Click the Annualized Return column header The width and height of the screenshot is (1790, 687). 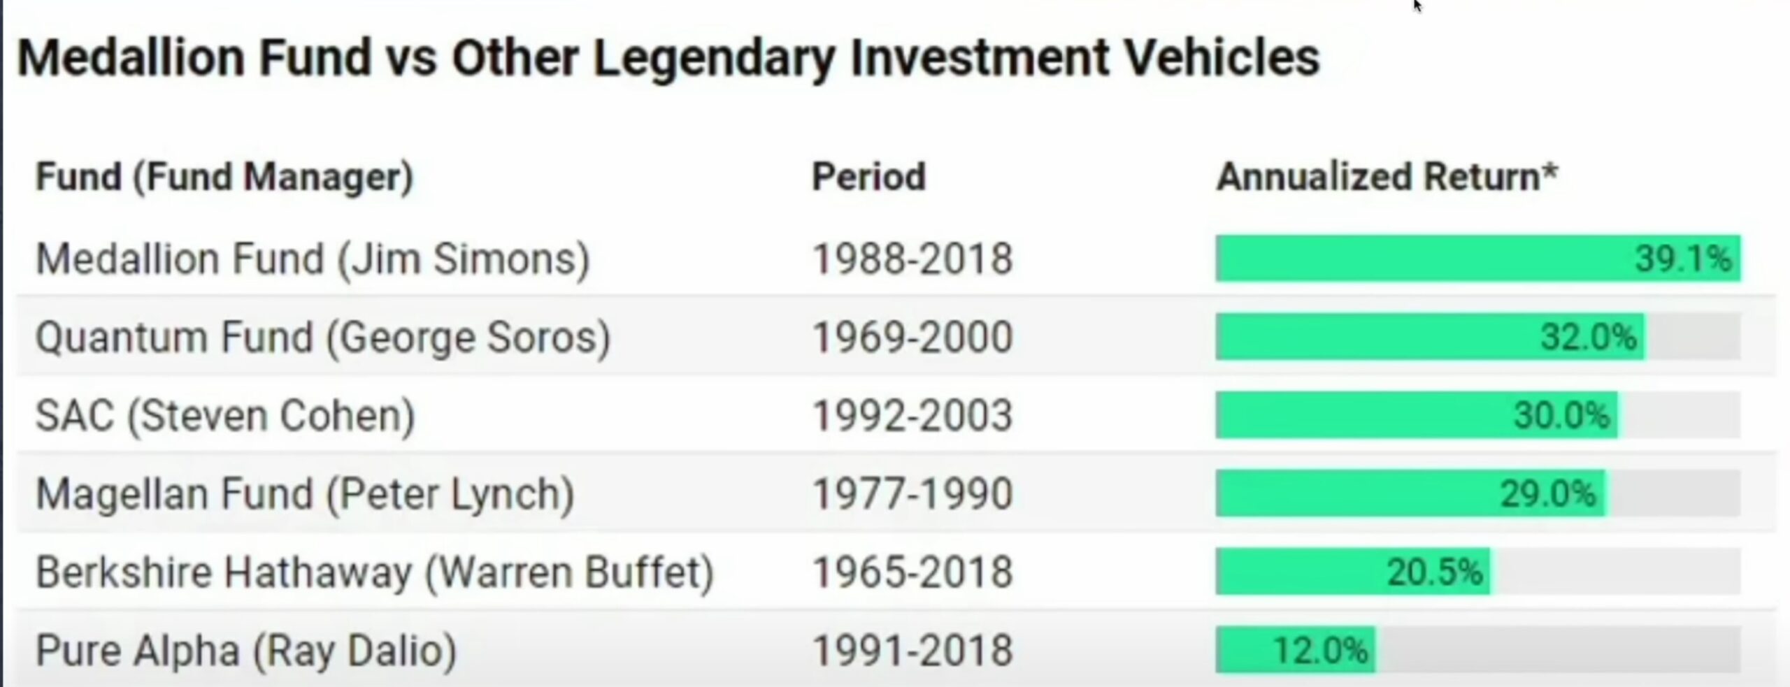point(1387,176)
